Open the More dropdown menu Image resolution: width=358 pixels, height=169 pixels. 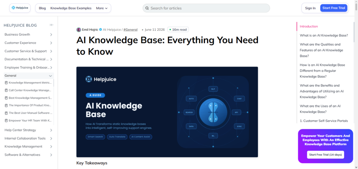(x=102, y=8)
